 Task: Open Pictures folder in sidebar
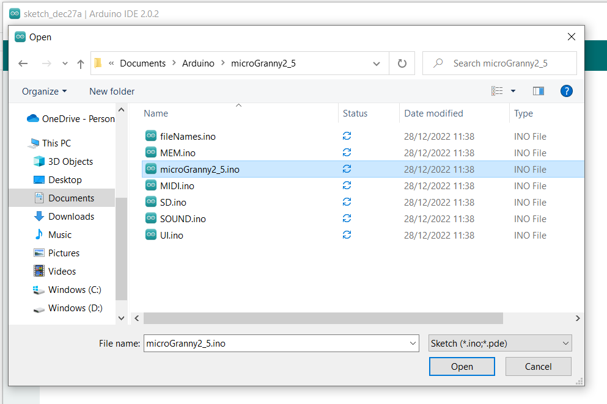(56, 253)
